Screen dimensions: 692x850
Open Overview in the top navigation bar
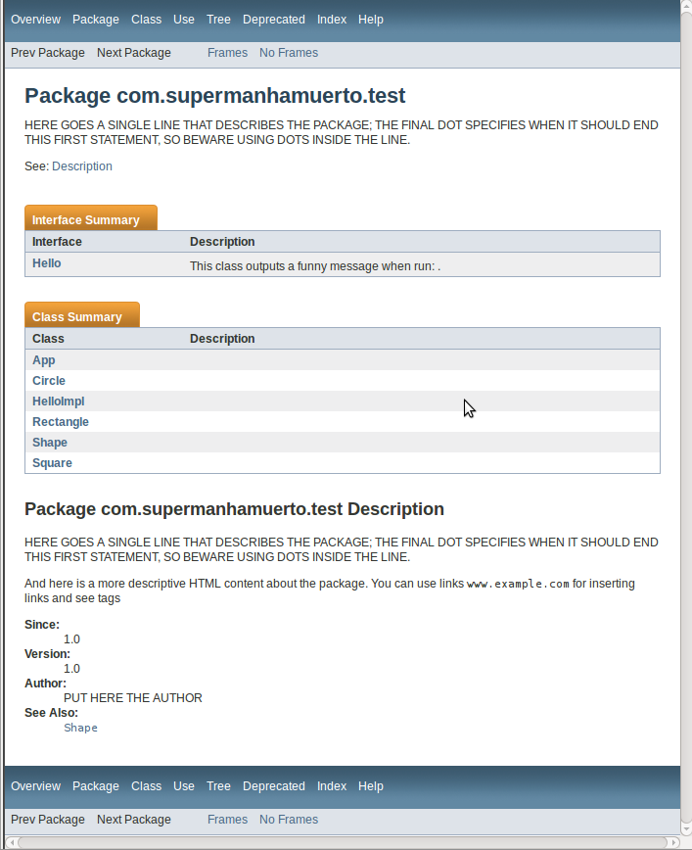[35, 20]
